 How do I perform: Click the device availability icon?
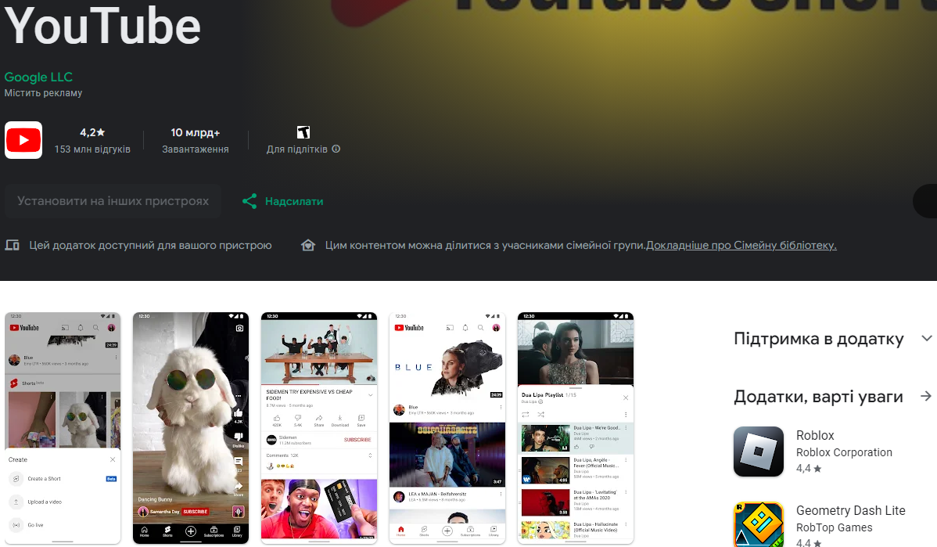click(x=12, y=245)
